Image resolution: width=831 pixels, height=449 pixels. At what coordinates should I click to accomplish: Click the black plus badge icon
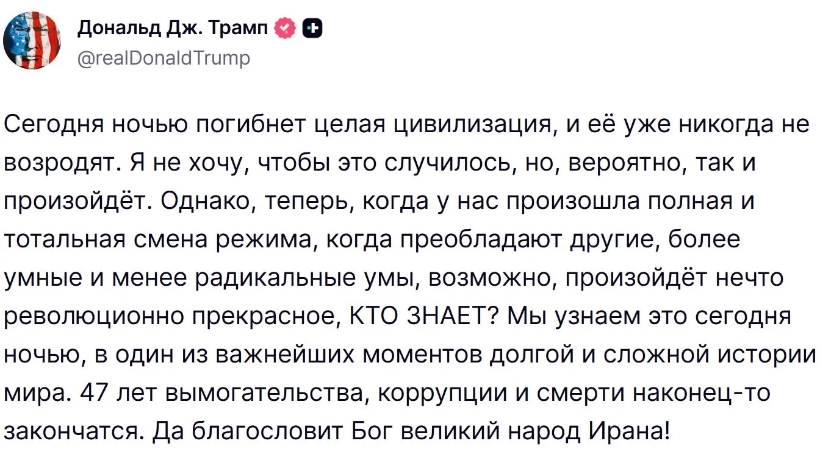(312, 28)
